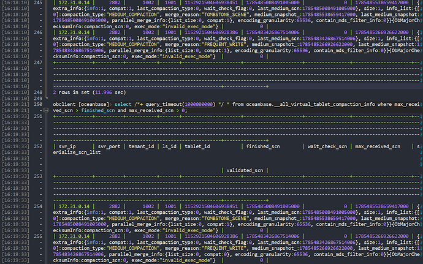423x264 pixels.
Task: Click IP 172.31.0.14 on line 254
Action: click(x=74, y=206)
